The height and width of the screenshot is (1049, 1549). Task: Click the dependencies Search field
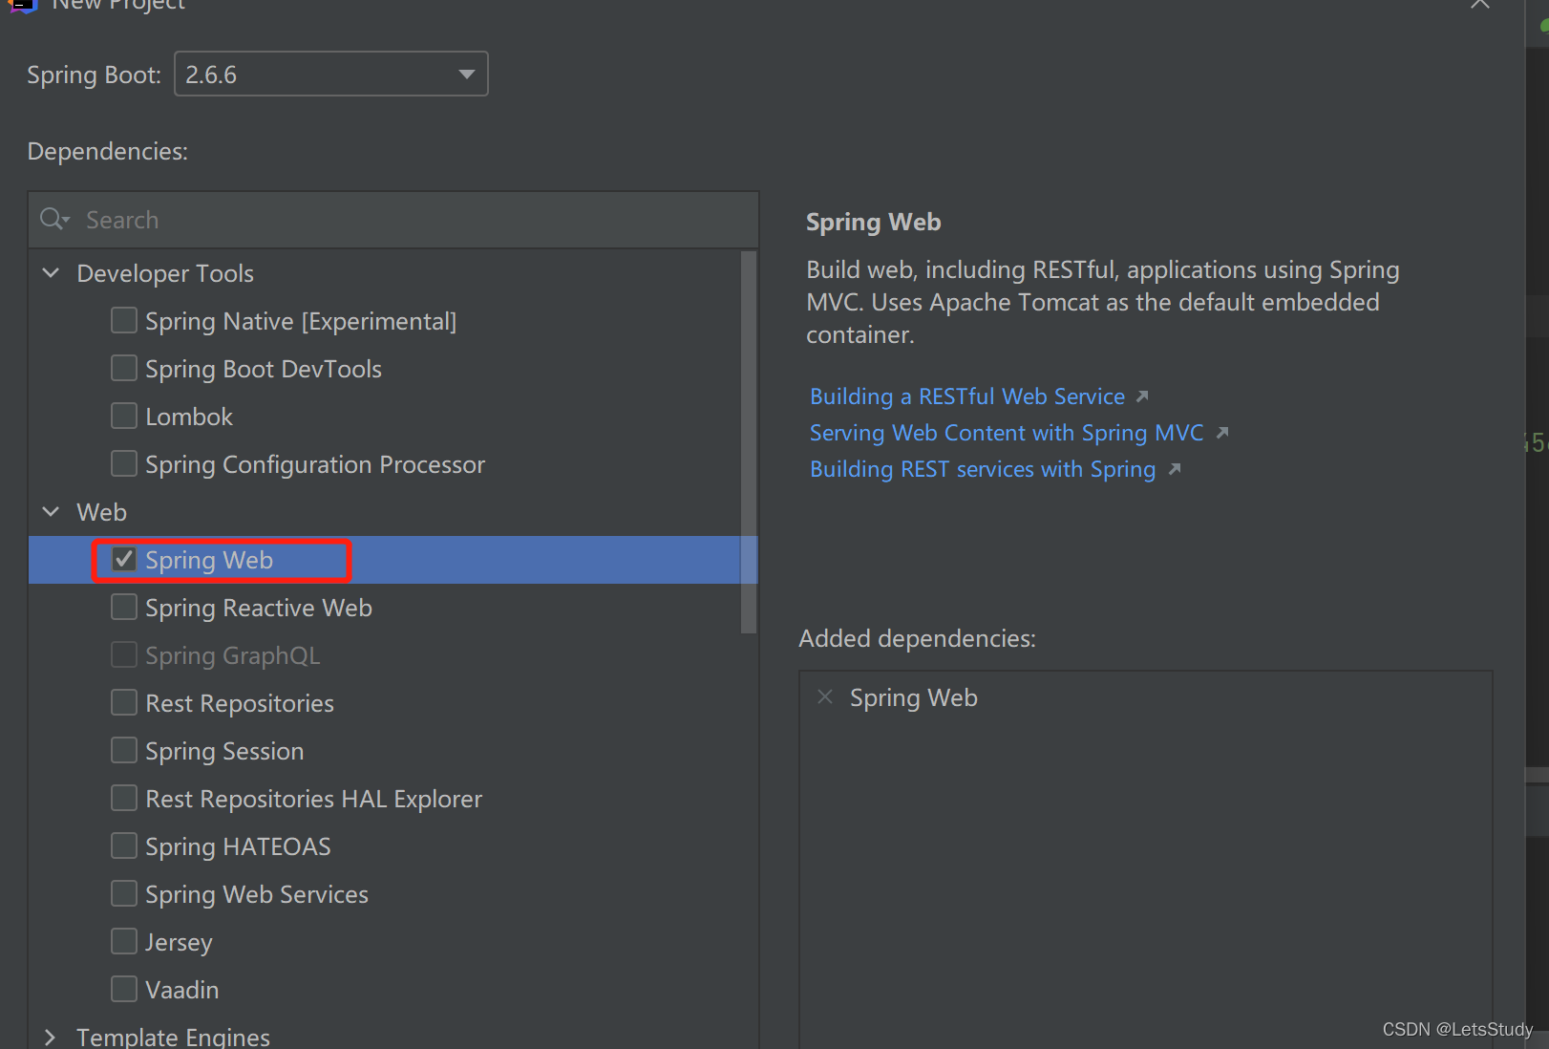(393, 220)
